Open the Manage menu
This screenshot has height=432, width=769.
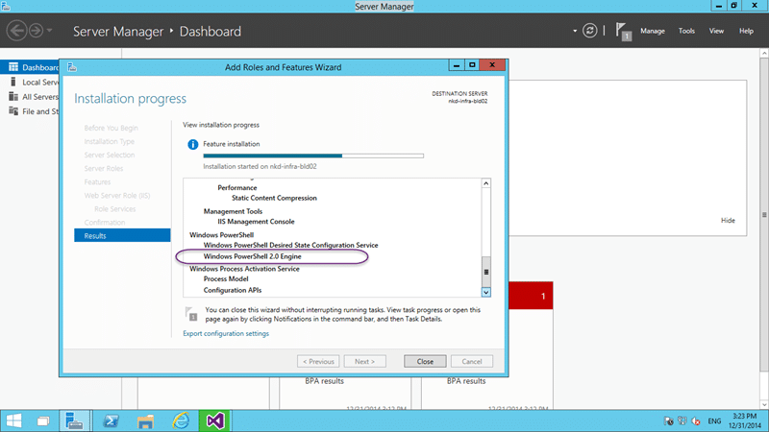click(653, 31)
